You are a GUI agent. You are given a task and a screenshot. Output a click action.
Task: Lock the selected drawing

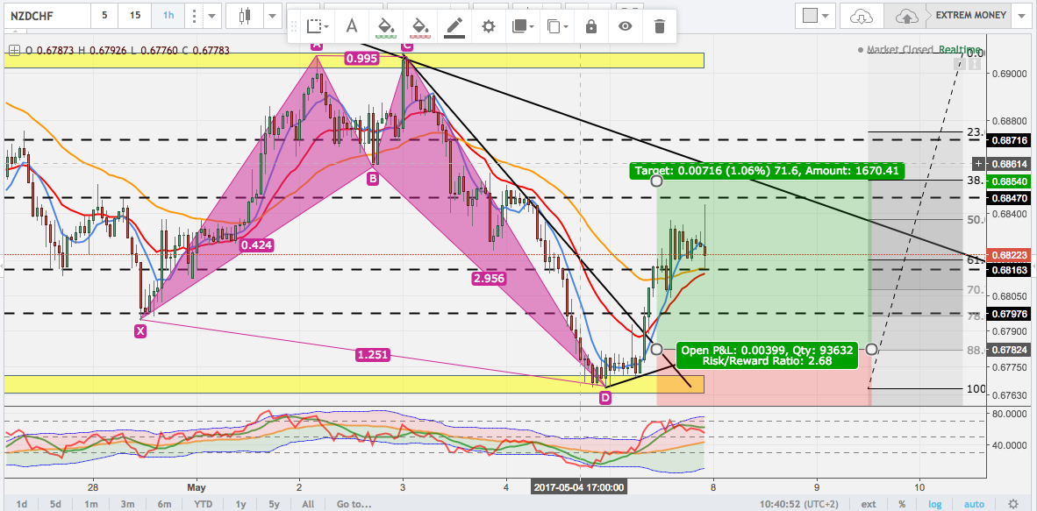click(x=591, y=26)
